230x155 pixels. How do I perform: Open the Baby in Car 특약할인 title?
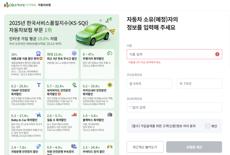click(x=24, y=120)
